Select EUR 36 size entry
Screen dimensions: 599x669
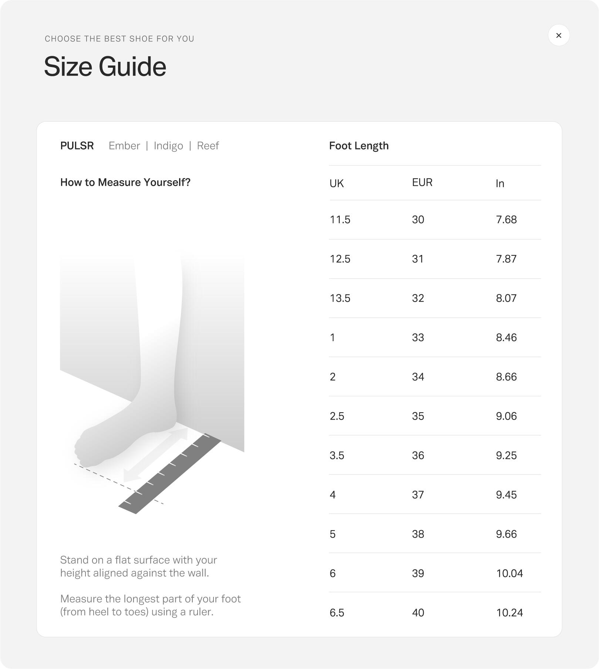pyautogui.click(x=418, y=455)
